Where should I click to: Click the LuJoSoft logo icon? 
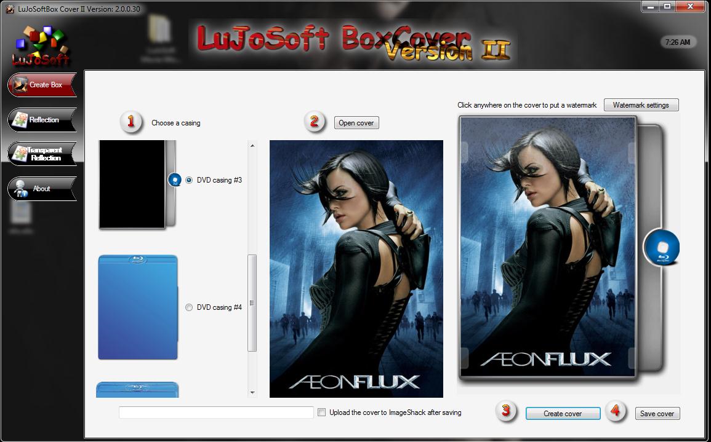pyautogui.click(x=41, y=45)
